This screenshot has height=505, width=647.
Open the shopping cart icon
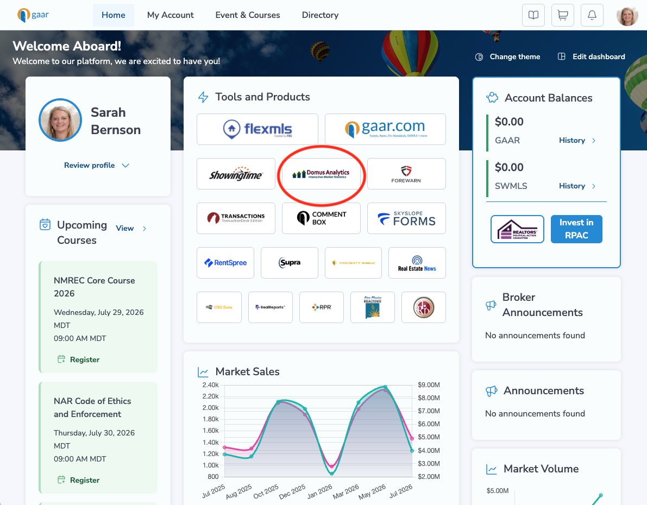click(562, 15)
